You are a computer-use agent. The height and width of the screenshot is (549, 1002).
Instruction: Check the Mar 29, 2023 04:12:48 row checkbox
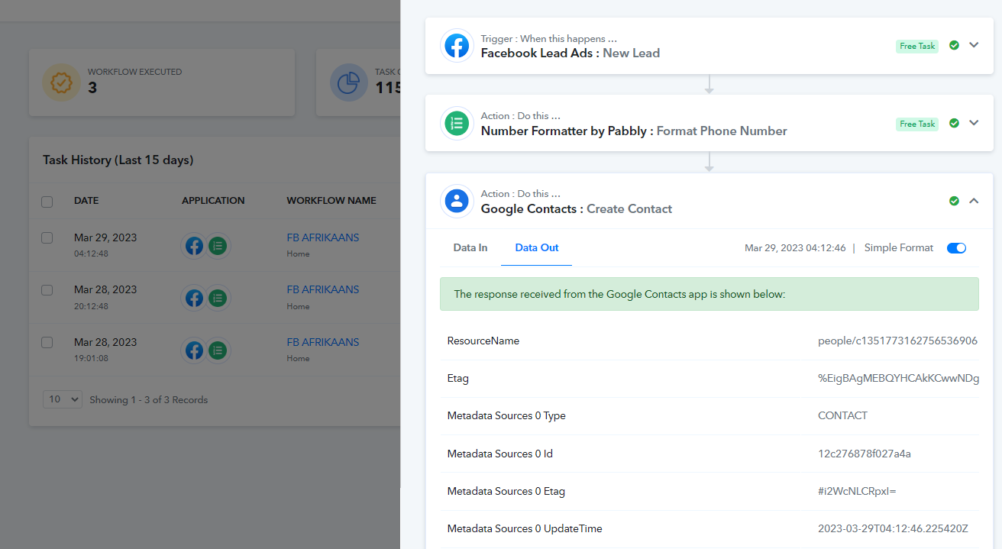47,237
